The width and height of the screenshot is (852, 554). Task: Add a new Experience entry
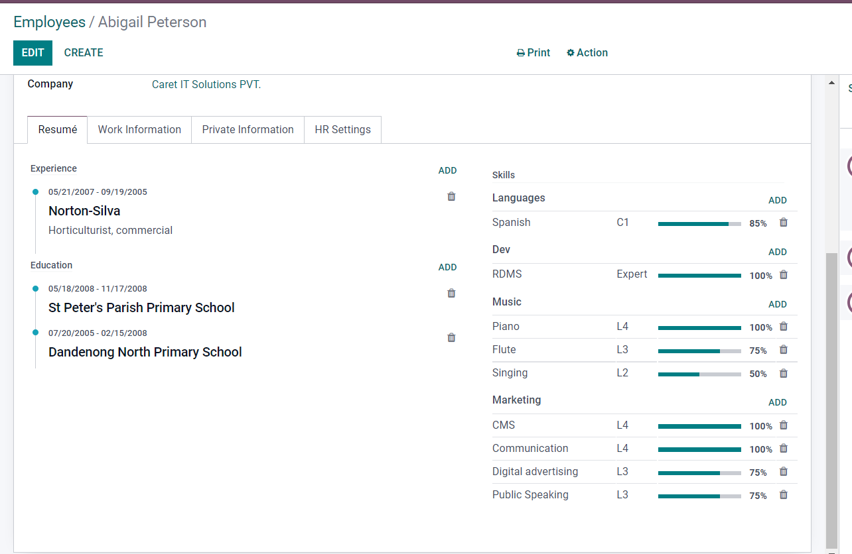click(x=447, y=170)
